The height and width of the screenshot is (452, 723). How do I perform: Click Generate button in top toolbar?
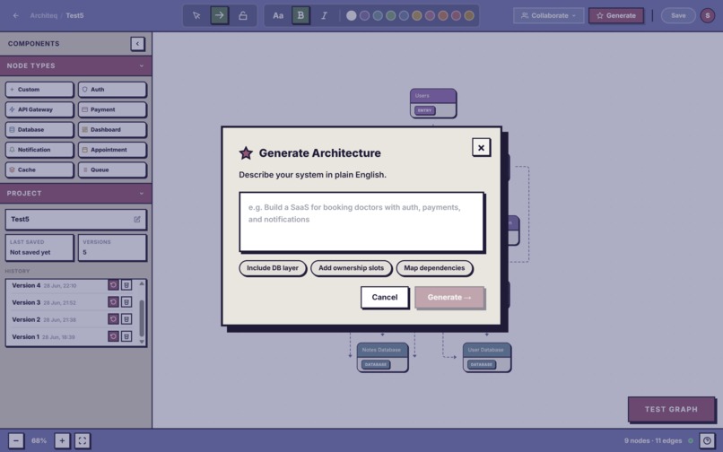pos(616,15)
